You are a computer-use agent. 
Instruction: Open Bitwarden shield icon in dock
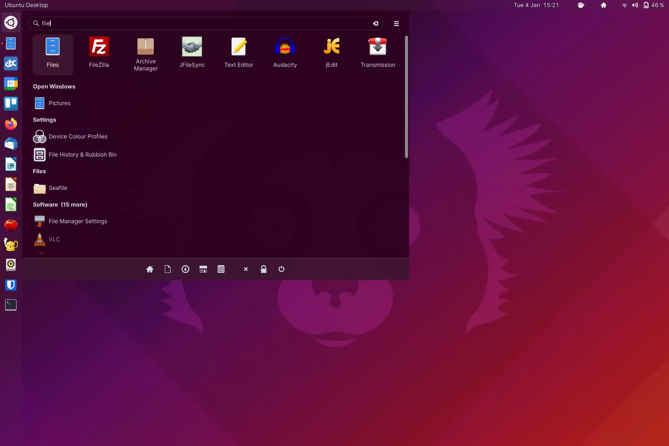click(11, 285)
